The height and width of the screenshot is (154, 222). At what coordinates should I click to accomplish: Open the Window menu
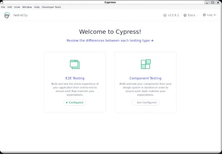pyautogui.click(x=27, y=7)
